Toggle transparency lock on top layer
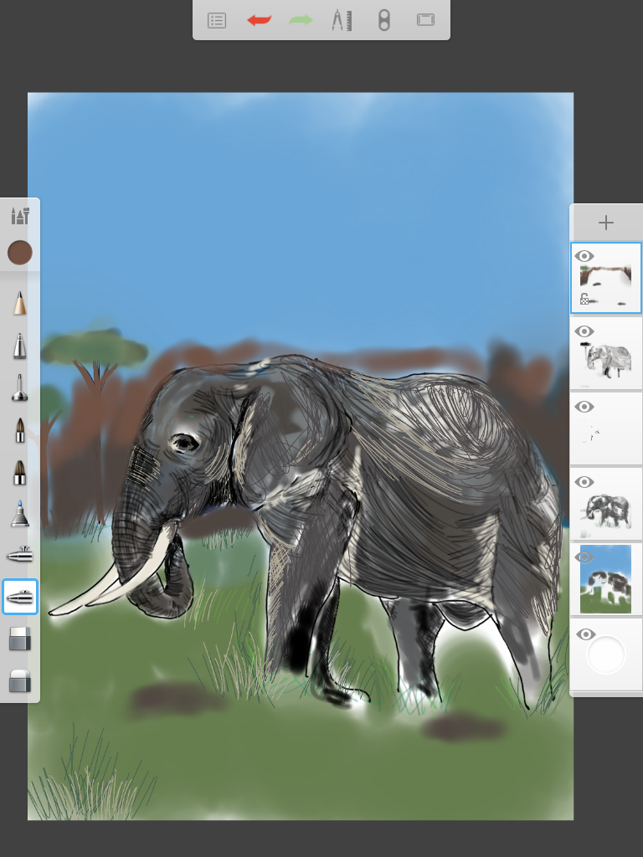643x857 pixels. (x=584, y=299)
